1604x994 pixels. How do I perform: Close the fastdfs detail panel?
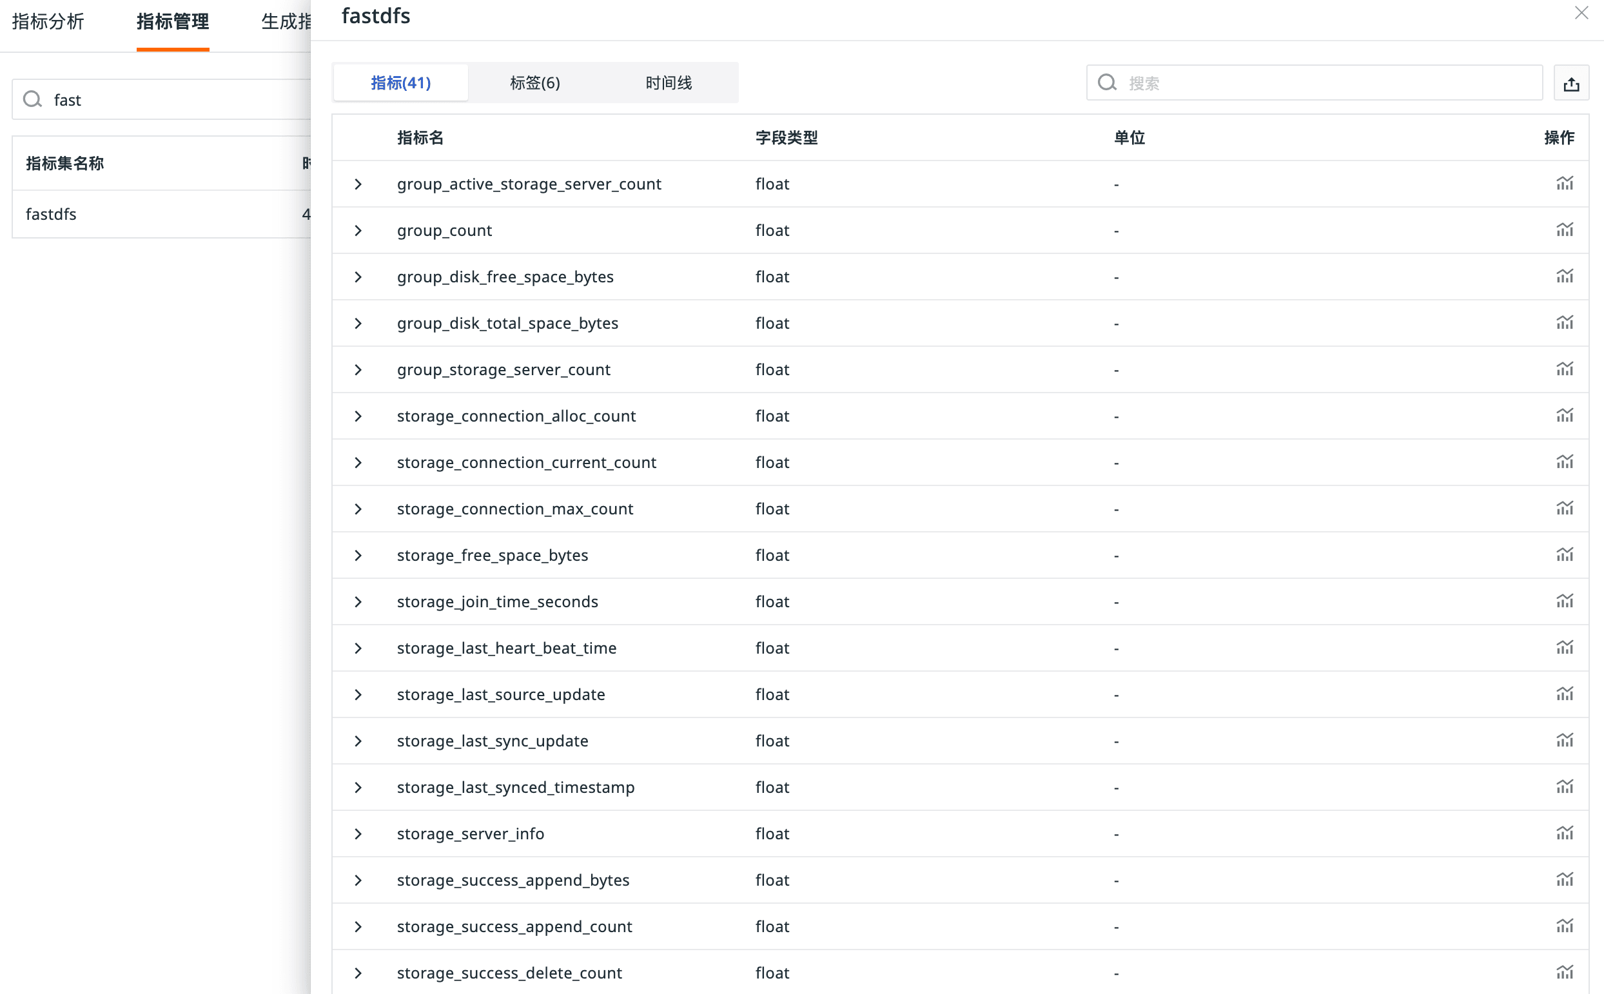tap(1581, 13)
